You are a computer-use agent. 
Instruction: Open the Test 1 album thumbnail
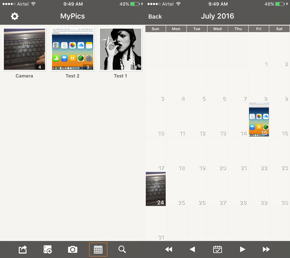pyautogui.click(x=121, y=49)
